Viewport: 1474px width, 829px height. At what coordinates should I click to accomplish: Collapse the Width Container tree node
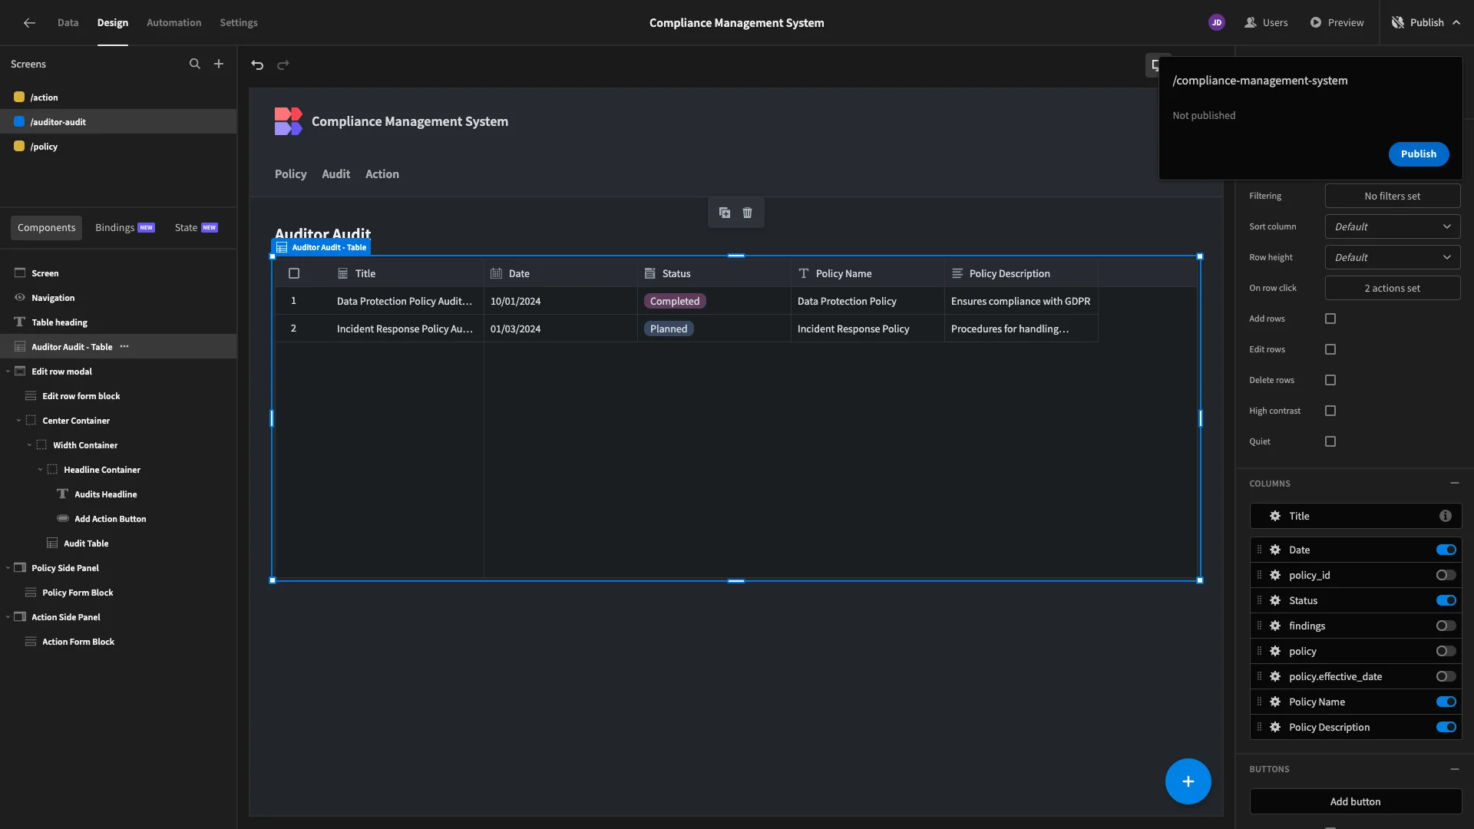coord(30,445)
